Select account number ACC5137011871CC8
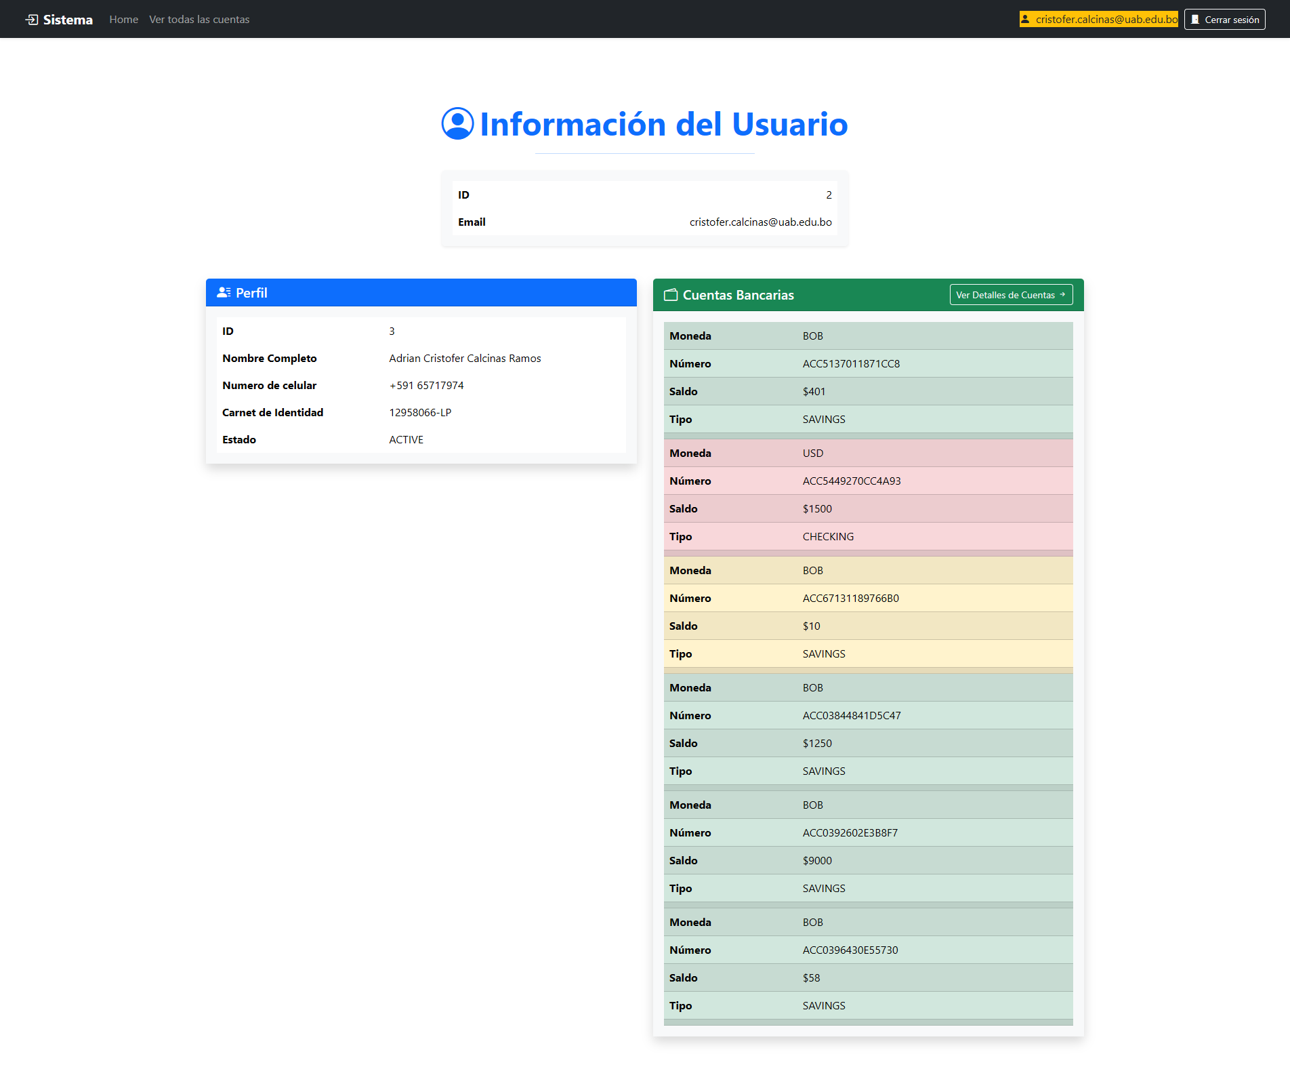1290x1069 pixels. pyautogui.click(x=852, y=363)
